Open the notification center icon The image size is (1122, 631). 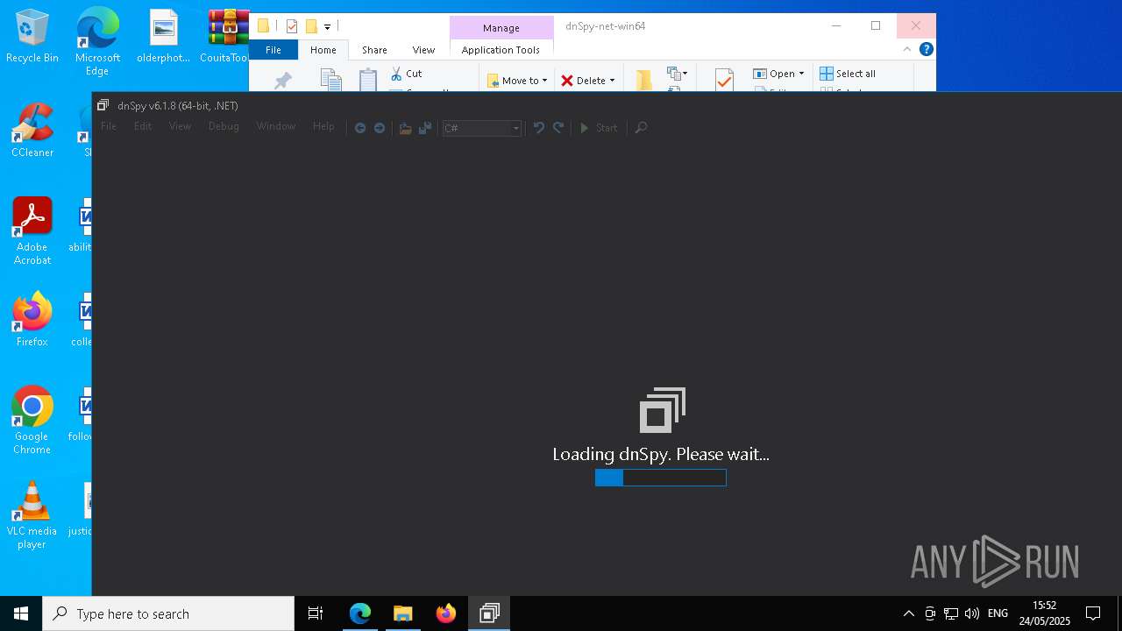click(x=1093, y=613)
